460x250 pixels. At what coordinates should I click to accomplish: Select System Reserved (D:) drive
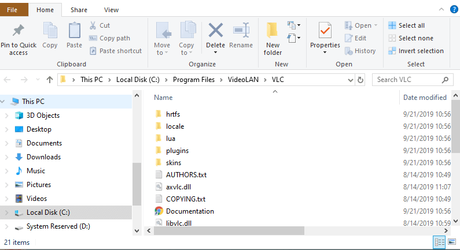(x=58, y=226)
